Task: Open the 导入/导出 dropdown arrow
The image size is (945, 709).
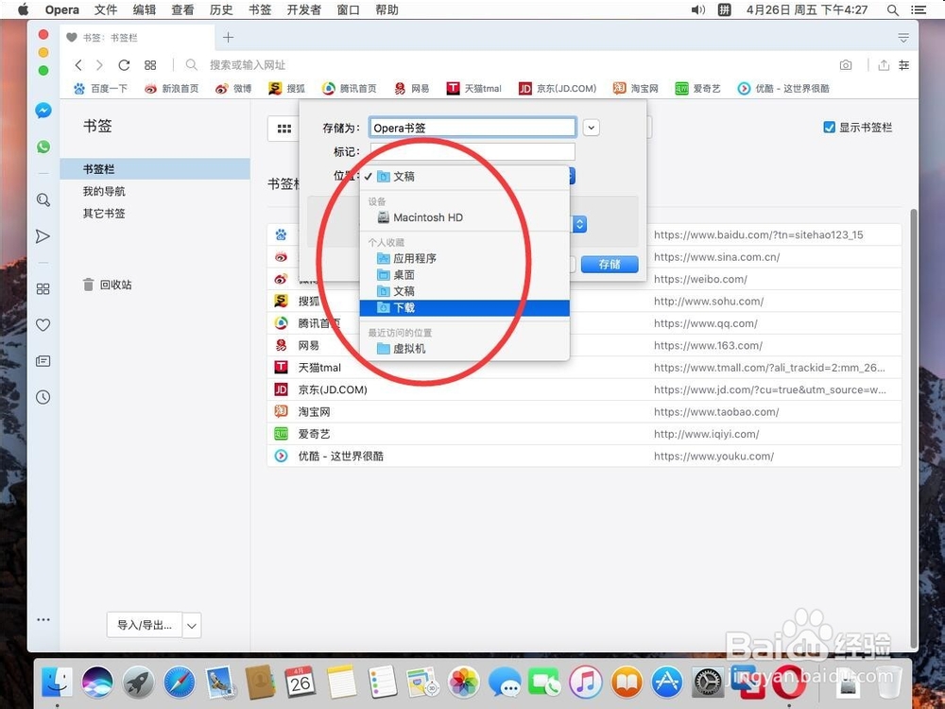Action: 191,625
